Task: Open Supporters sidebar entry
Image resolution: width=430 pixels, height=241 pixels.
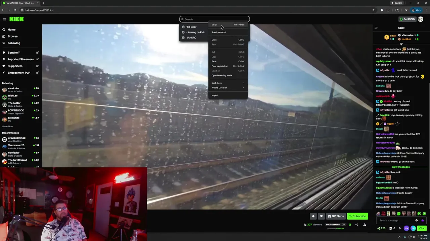Action: pos(21,66)
